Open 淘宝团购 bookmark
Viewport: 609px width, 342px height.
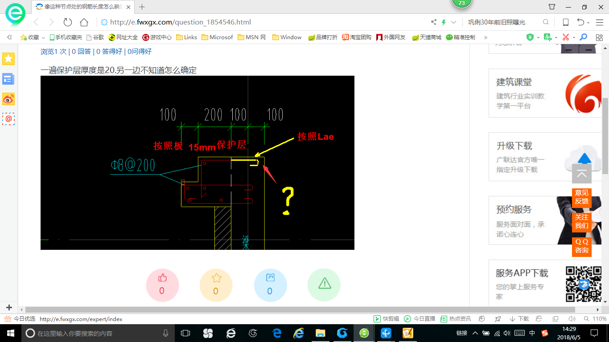click(357, 37)
